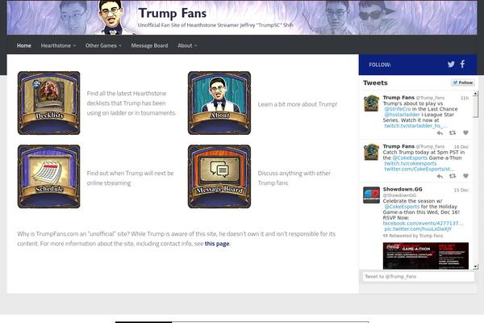Click the tweets timeline scrollbar thumb
Image resolution: width=484 pixels, height=323 pixels.
[x=475, y=107]
